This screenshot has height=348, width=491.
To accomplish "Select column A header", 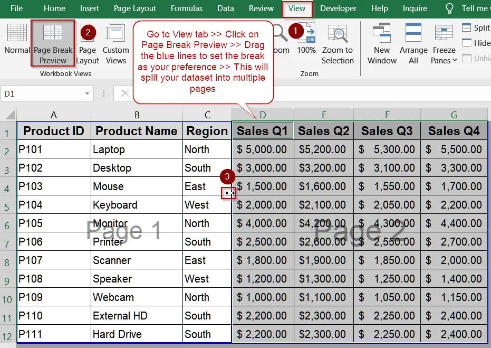I will tap(54, 115).
